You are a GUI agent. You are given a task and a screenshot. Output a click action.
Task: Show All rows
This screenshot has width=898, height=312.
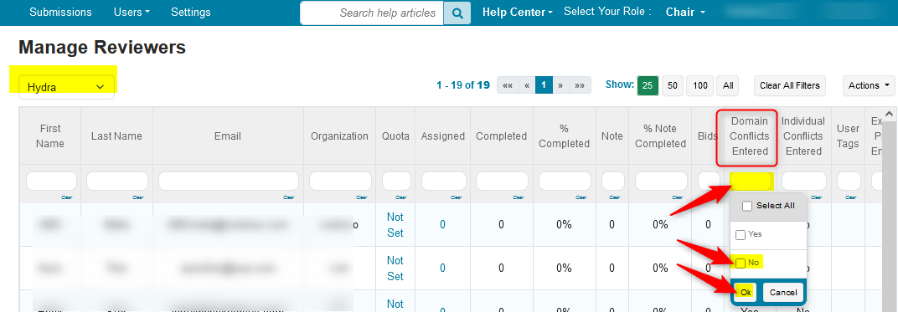(x=728, y=85)
